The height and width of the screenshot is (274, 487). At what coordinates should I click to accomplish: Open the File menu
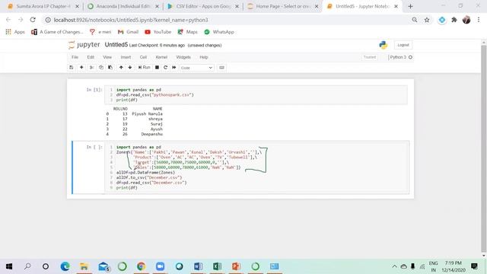tap(75, 57)
